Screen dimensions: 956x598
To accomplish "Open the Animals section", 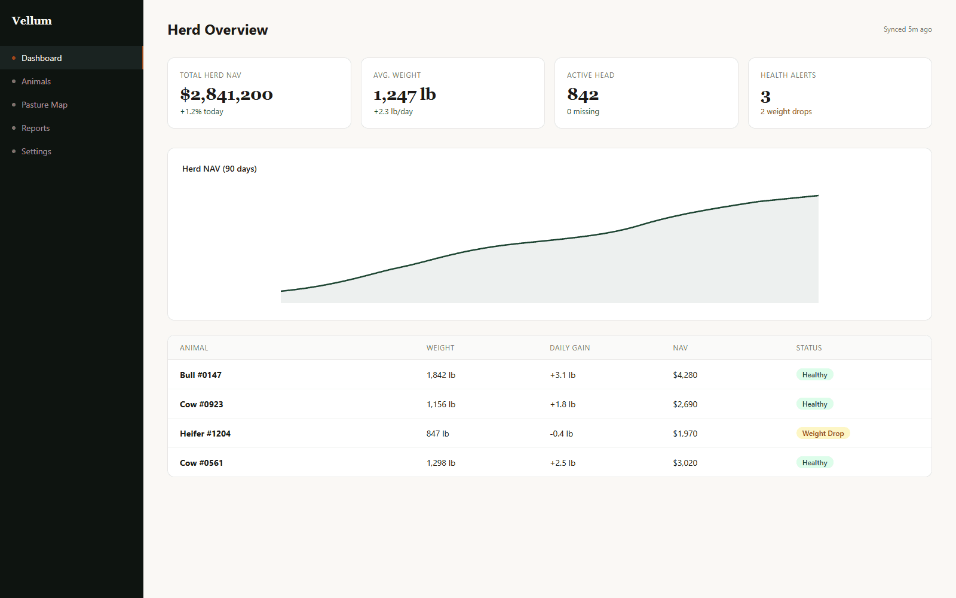I will click(36, 81).
